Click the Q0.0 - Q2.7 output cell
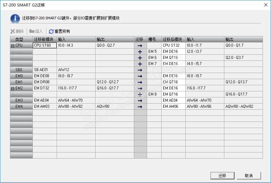Screen dimensions: 271x183 [x=115, y=45]
